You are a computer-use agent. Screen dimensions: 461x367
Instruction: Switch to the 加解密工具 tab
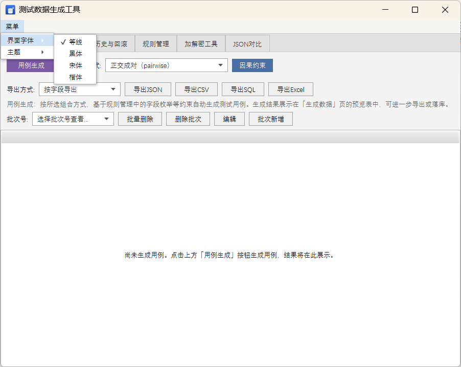point(201,44)
